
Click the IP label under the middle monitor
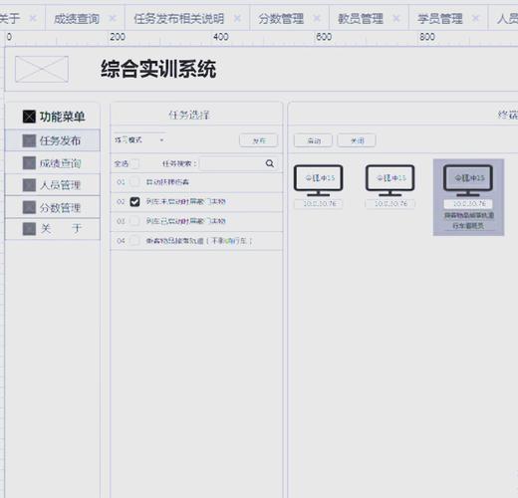pyautogui.click(x=390, y=203)
